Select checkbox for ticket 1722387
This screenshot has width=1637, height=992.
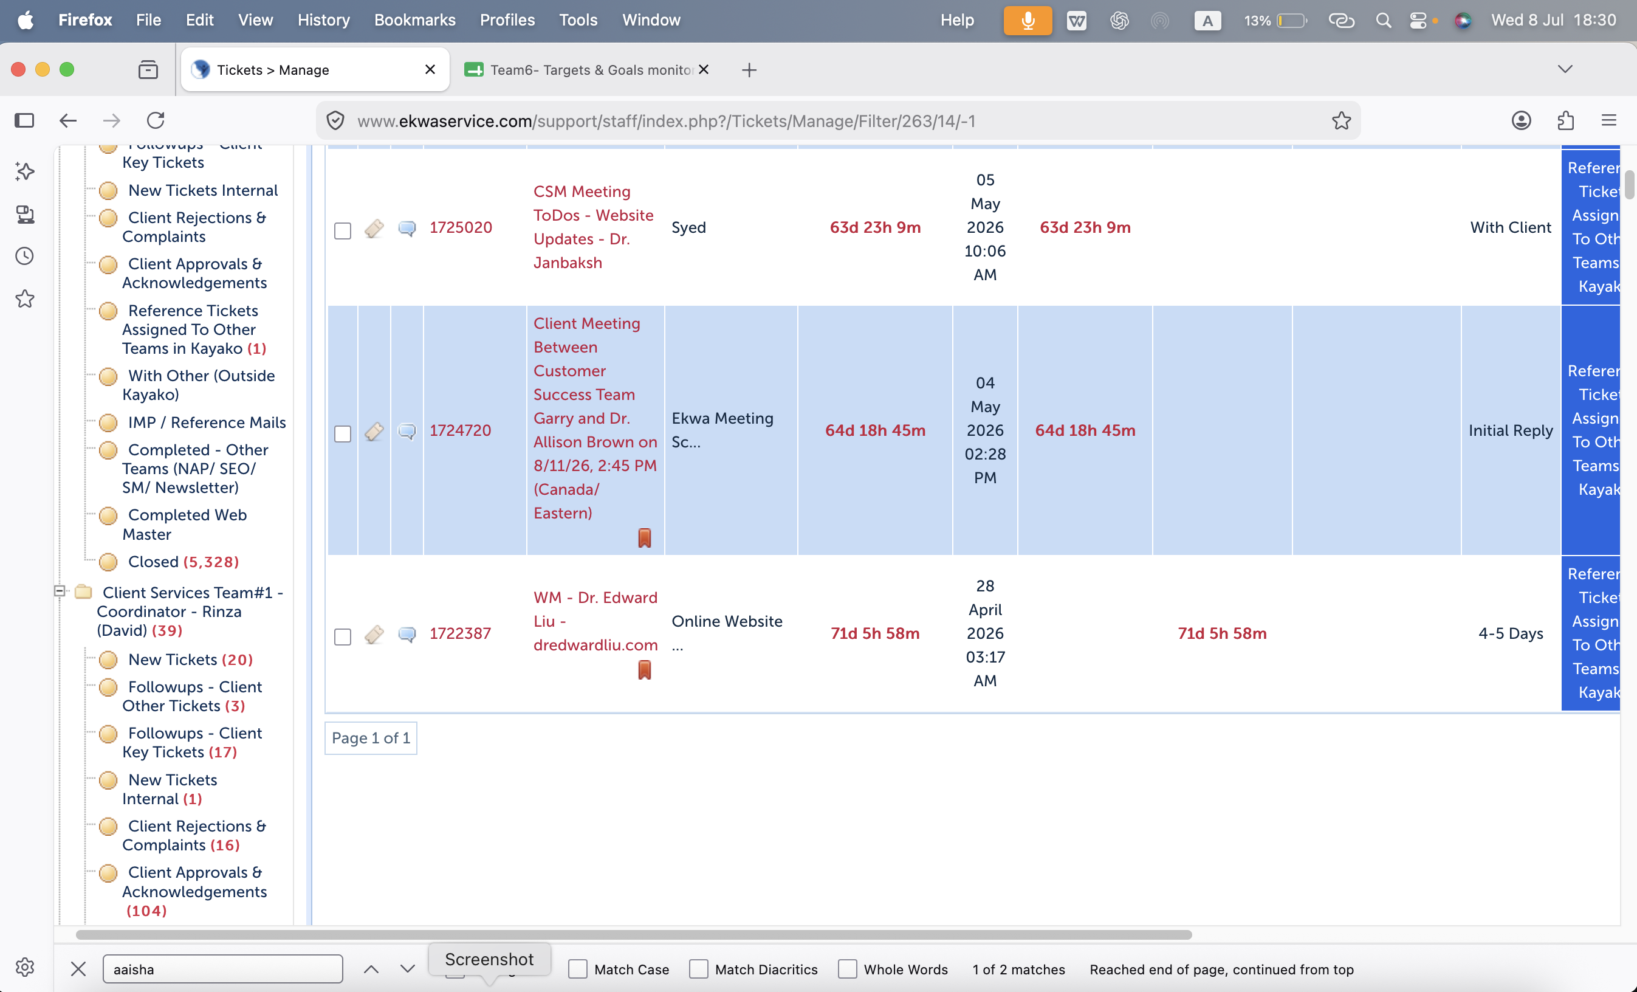coord(342,636)
